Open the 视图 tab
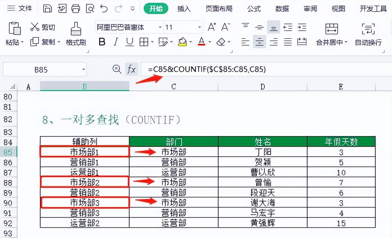The width and height of the screenshot is (392, 238). (x=338, y=9)
